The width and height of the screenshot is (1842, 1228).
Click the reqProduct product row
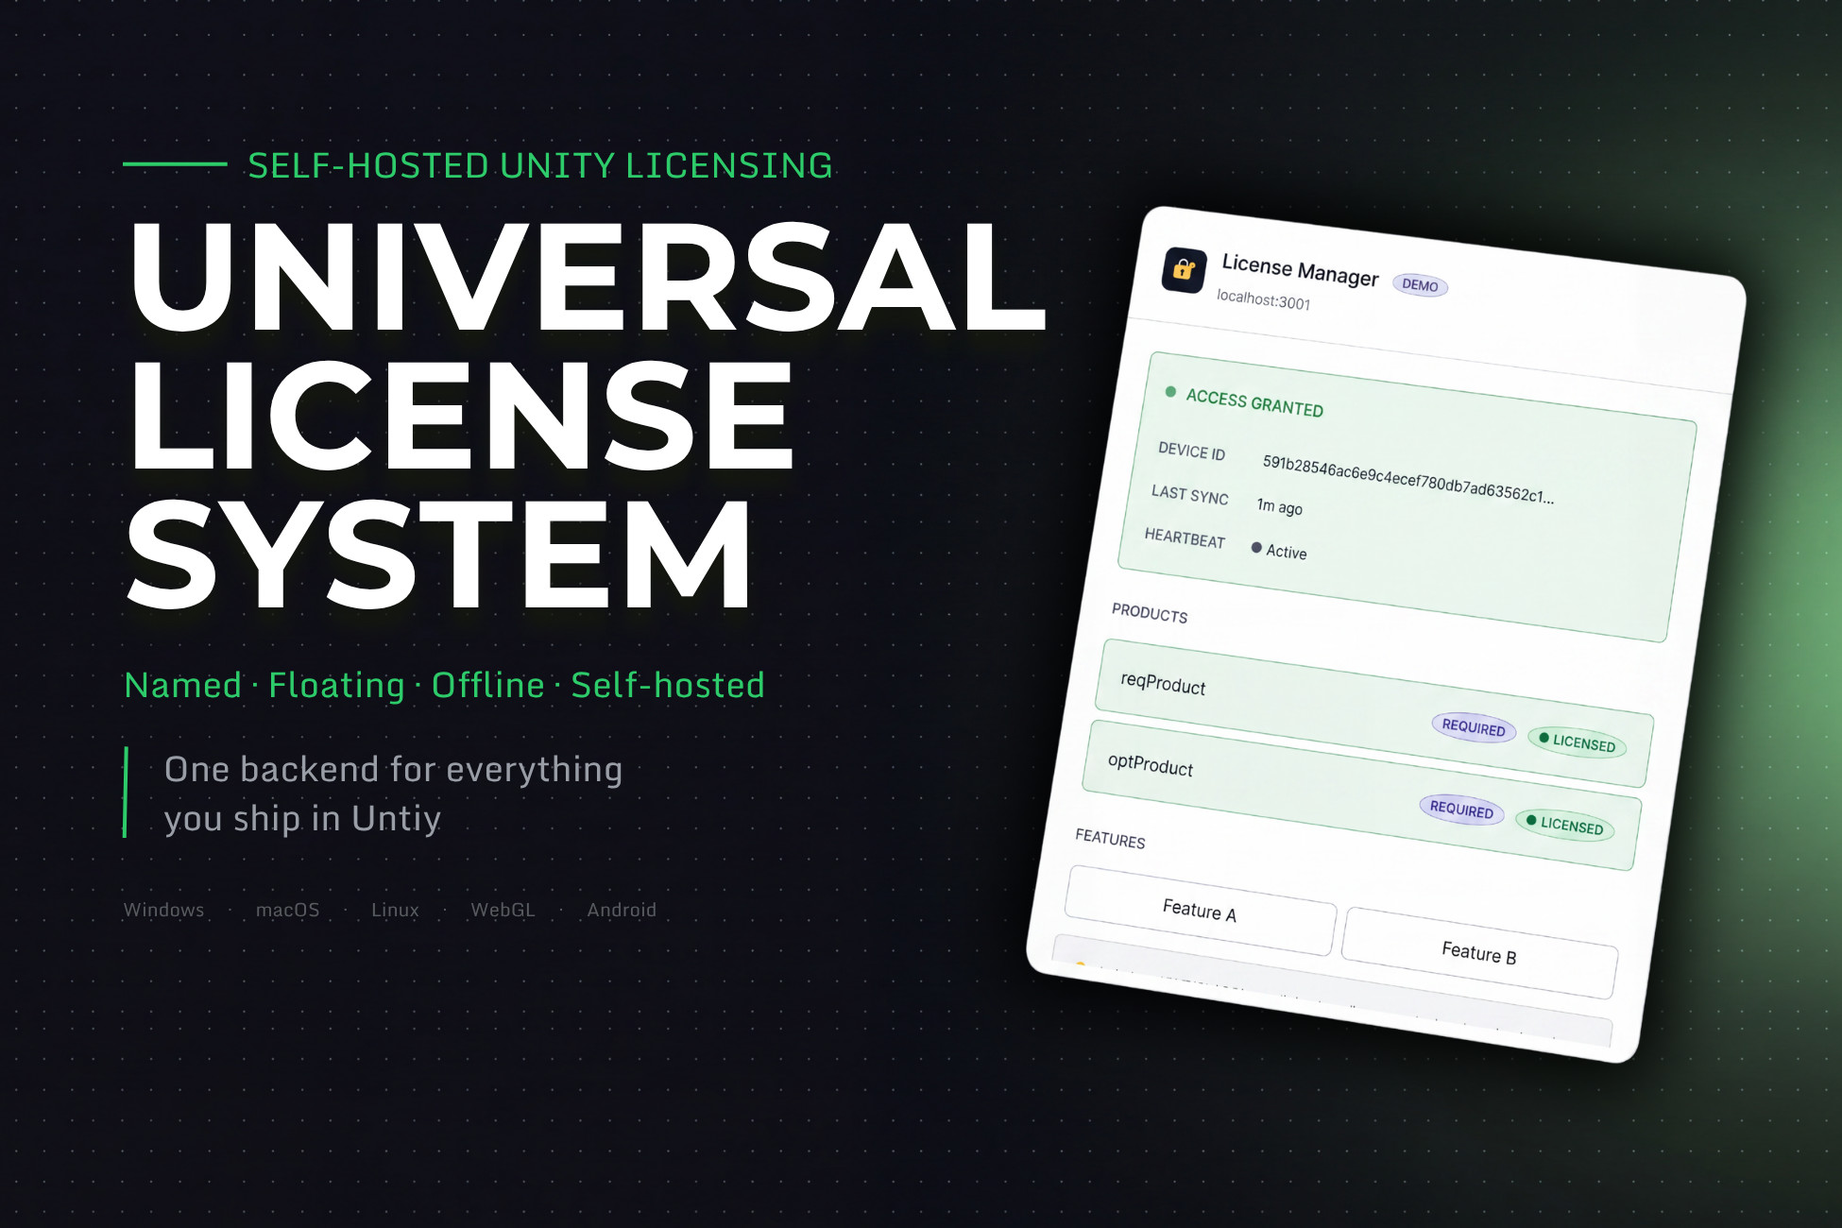click(x=1374, y=713)
